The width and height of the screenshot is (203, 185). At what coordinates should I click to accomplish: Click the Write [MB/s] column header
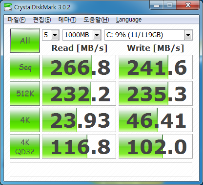point(156,48)
